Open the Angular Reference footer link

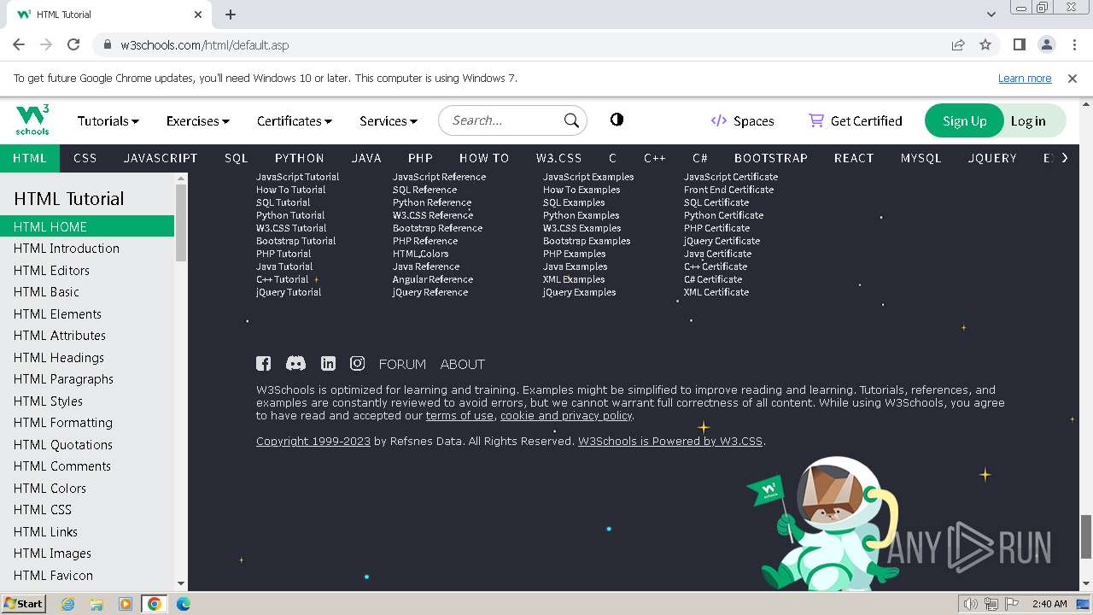433,279
